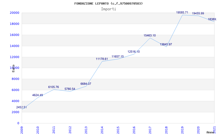This screenshot has height=135, width=217.
Task: Click the x-axis year 2009
Action: (22, 130)
